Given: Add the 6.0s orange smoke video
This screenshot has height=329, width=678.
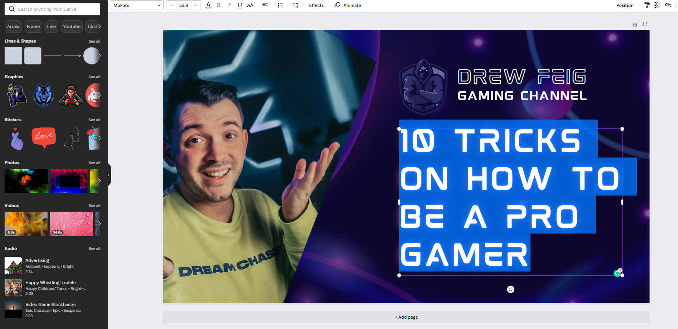Looking at the screenshot, I should tap(26, 224).
